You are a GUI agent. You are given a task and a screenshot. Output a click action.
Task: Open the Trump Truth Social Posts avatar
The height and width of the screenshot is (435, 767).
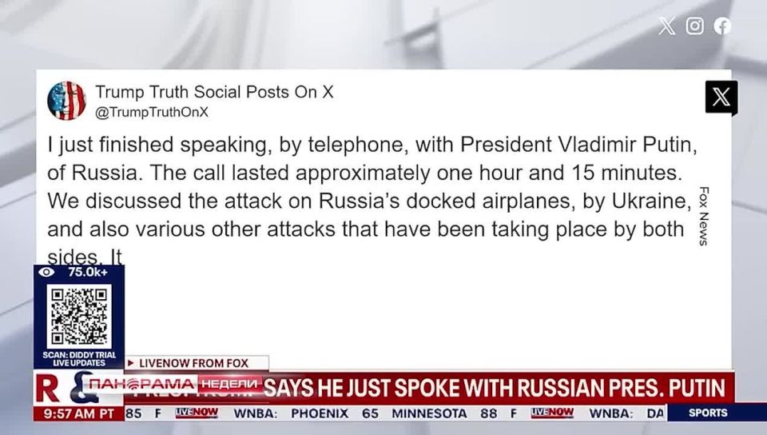click(x=66, y=101)
